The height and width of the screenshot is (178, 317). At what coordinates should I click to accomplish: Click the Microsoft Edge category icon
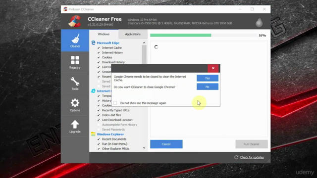93,43
